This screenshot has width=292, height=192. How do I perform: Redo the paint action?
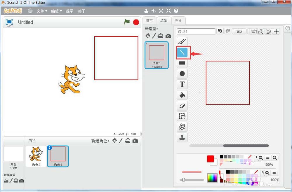pyautogui.click(x=227, y=31)
